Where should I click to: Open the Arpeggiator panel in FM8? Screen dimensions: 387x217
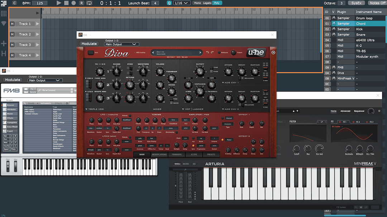click(11, 122)
